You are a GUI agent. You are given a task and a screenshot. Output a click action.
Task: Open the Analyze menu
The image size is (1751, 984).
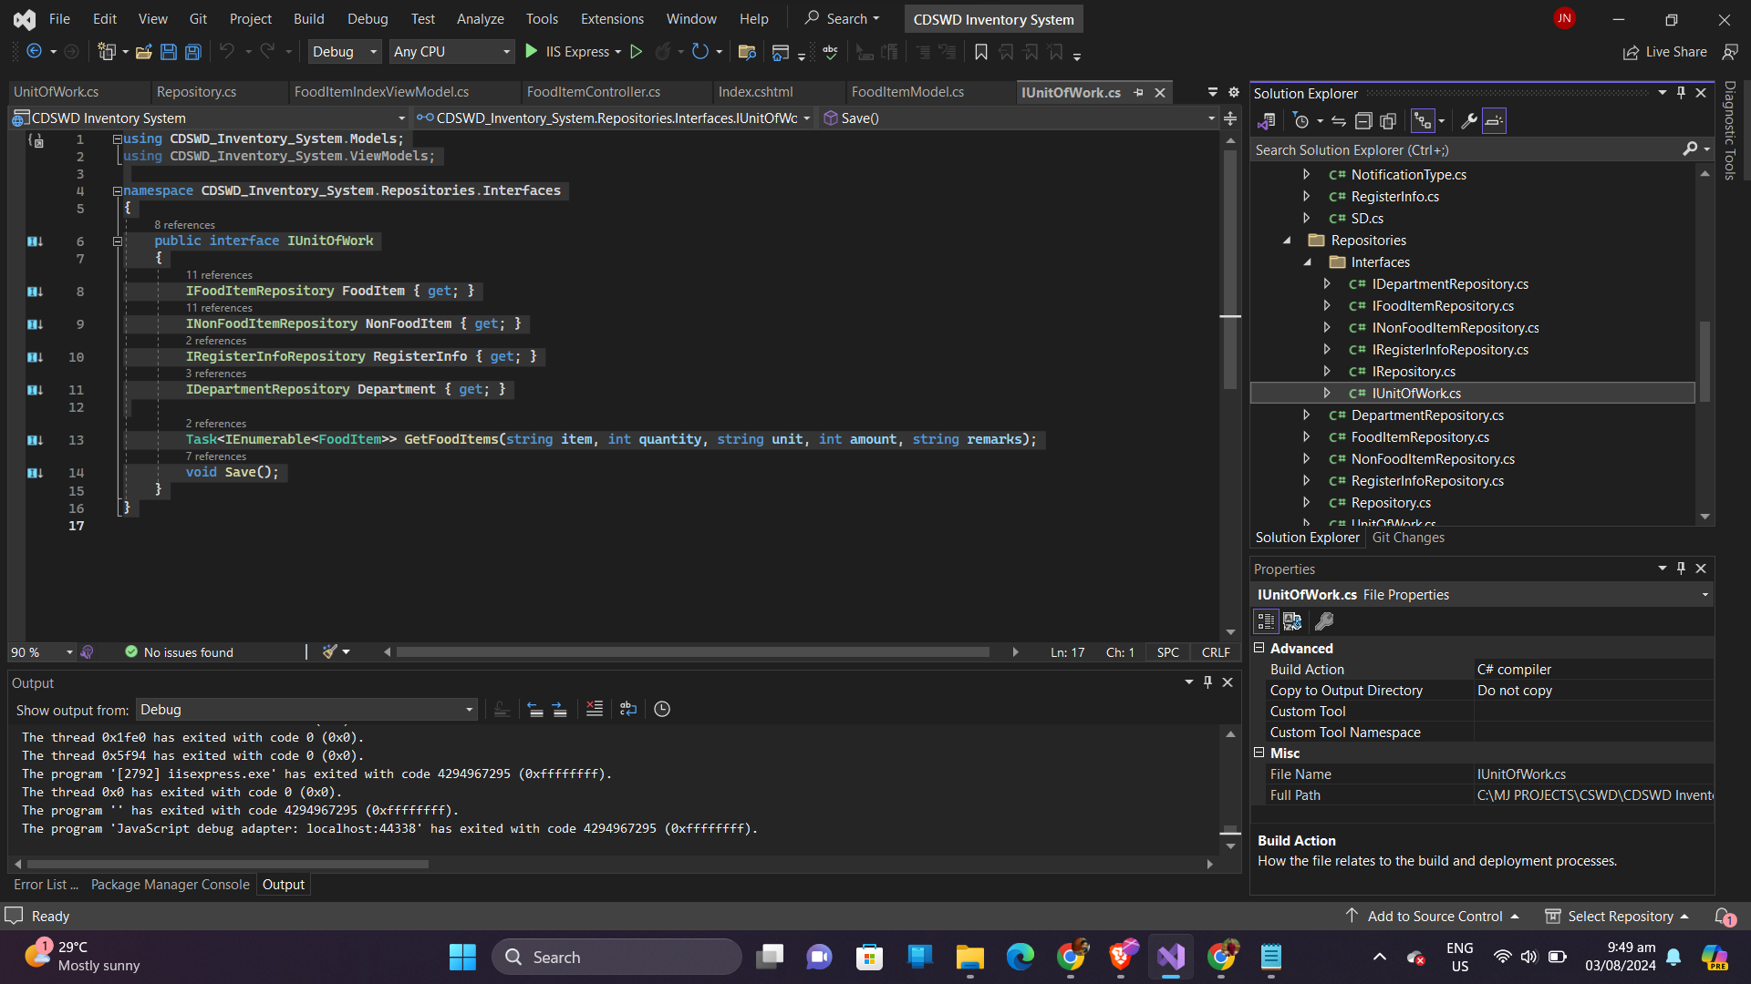click(480, 18)
